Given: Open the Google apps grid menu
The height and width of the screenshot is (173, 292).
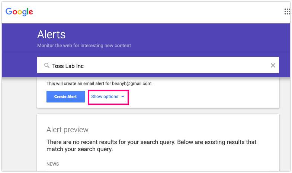Looking at the screenshot, I should point(287,12).
